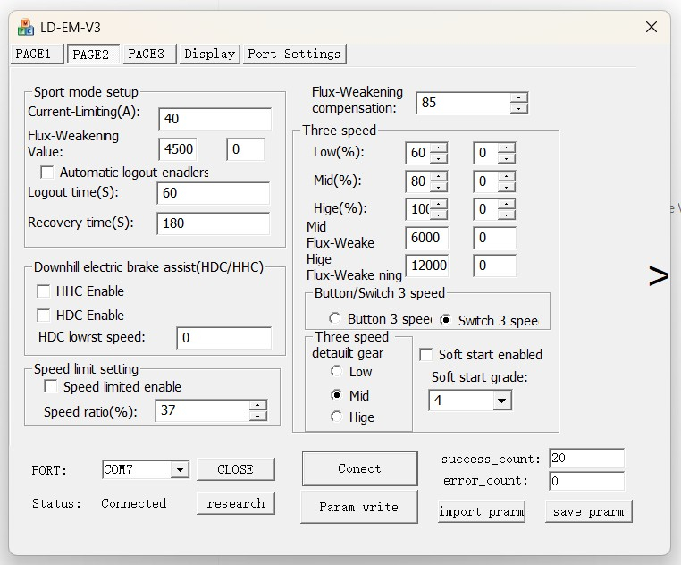
Task: Click the Current-Limiting(A) input field
Action: point(214,119)
